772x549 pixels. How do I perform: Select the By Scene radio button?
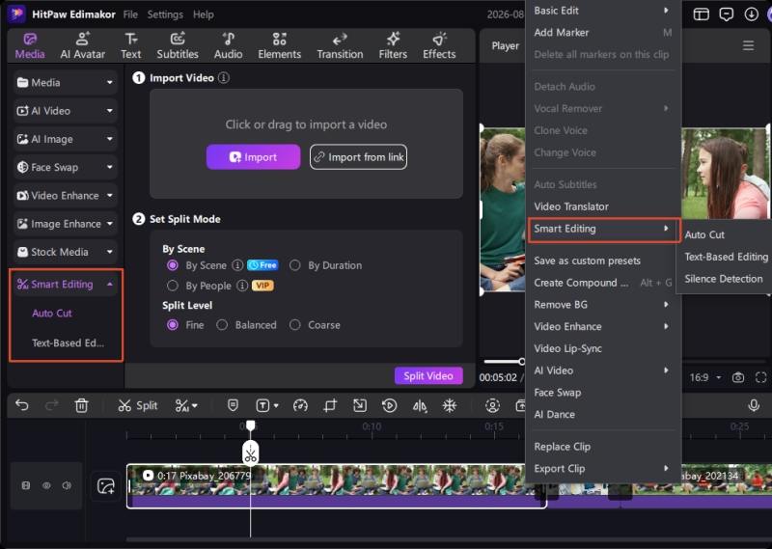(173, 265)
